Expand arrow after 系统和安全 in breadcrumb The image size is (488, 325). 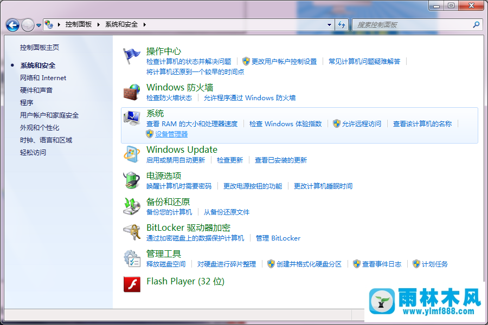pos(144,24)
